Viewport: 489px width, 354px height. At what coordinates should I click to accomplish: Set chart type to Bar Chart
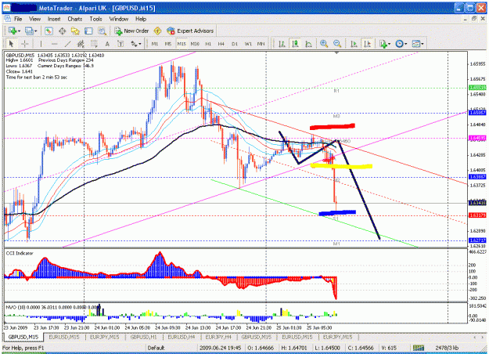282,44
